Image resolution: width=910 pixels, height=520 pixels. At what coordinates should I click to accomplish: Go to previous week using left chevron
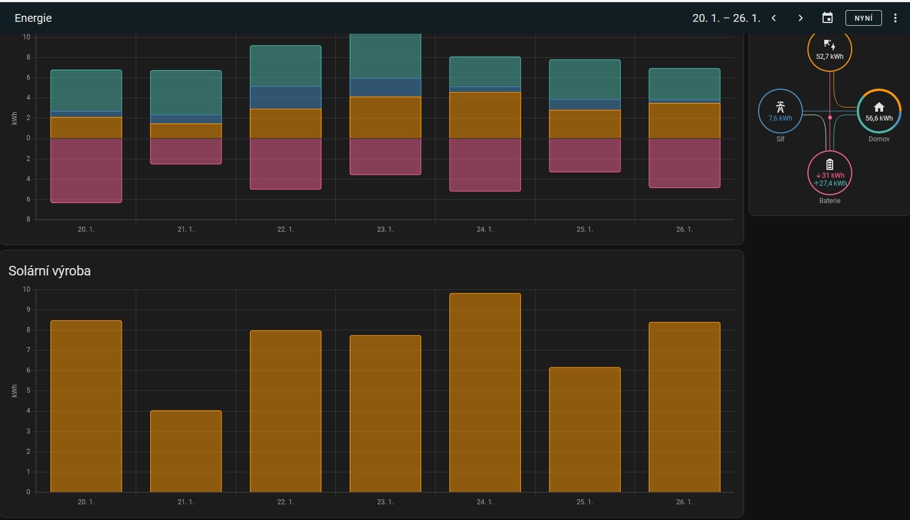pos(774,18)
